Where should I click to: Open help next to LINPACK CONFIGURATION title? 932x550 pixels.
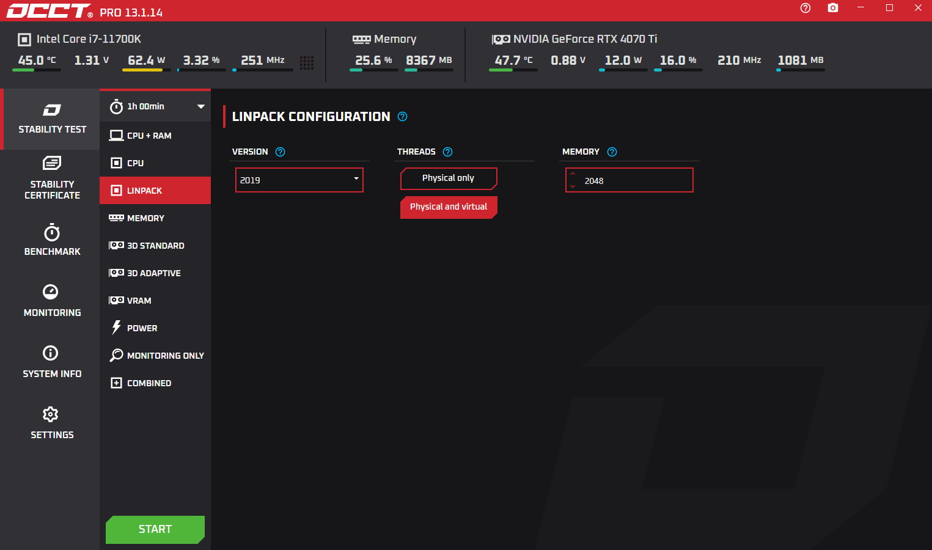point(402,117)
